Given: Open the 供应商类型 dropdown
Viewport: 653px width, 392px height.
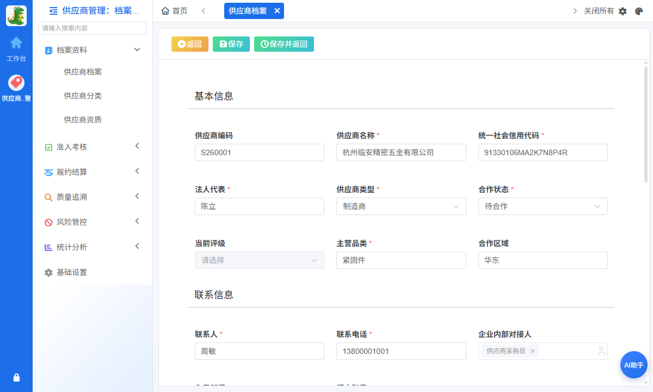Looking at the screenshot, I should (401, 206).
